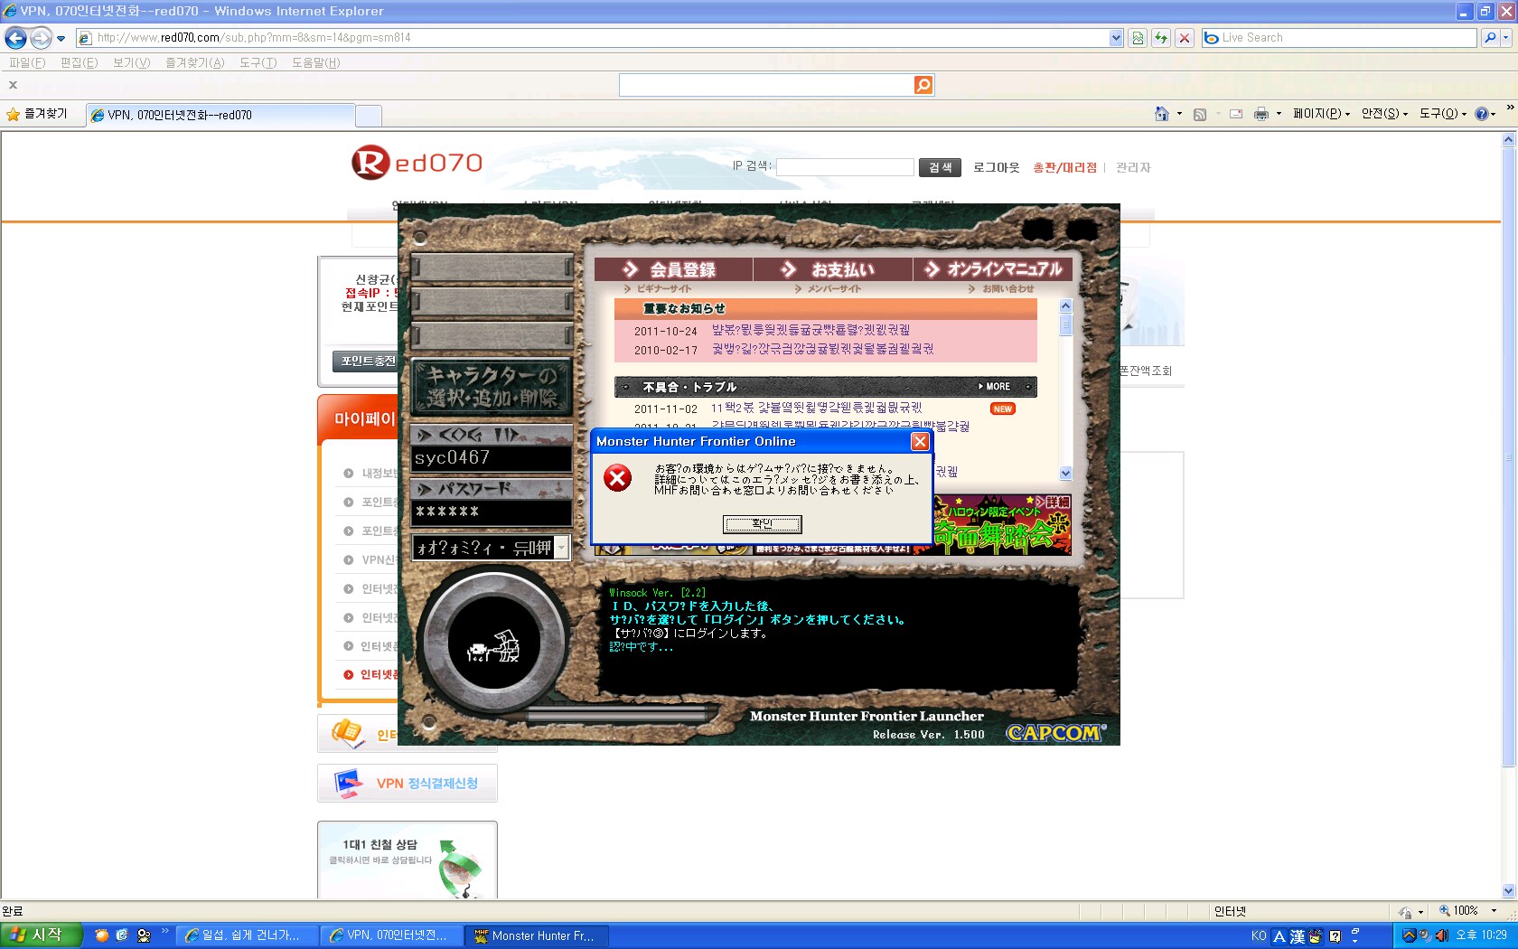
Task: Click the Red070 logo
Action: pos(417,163)
